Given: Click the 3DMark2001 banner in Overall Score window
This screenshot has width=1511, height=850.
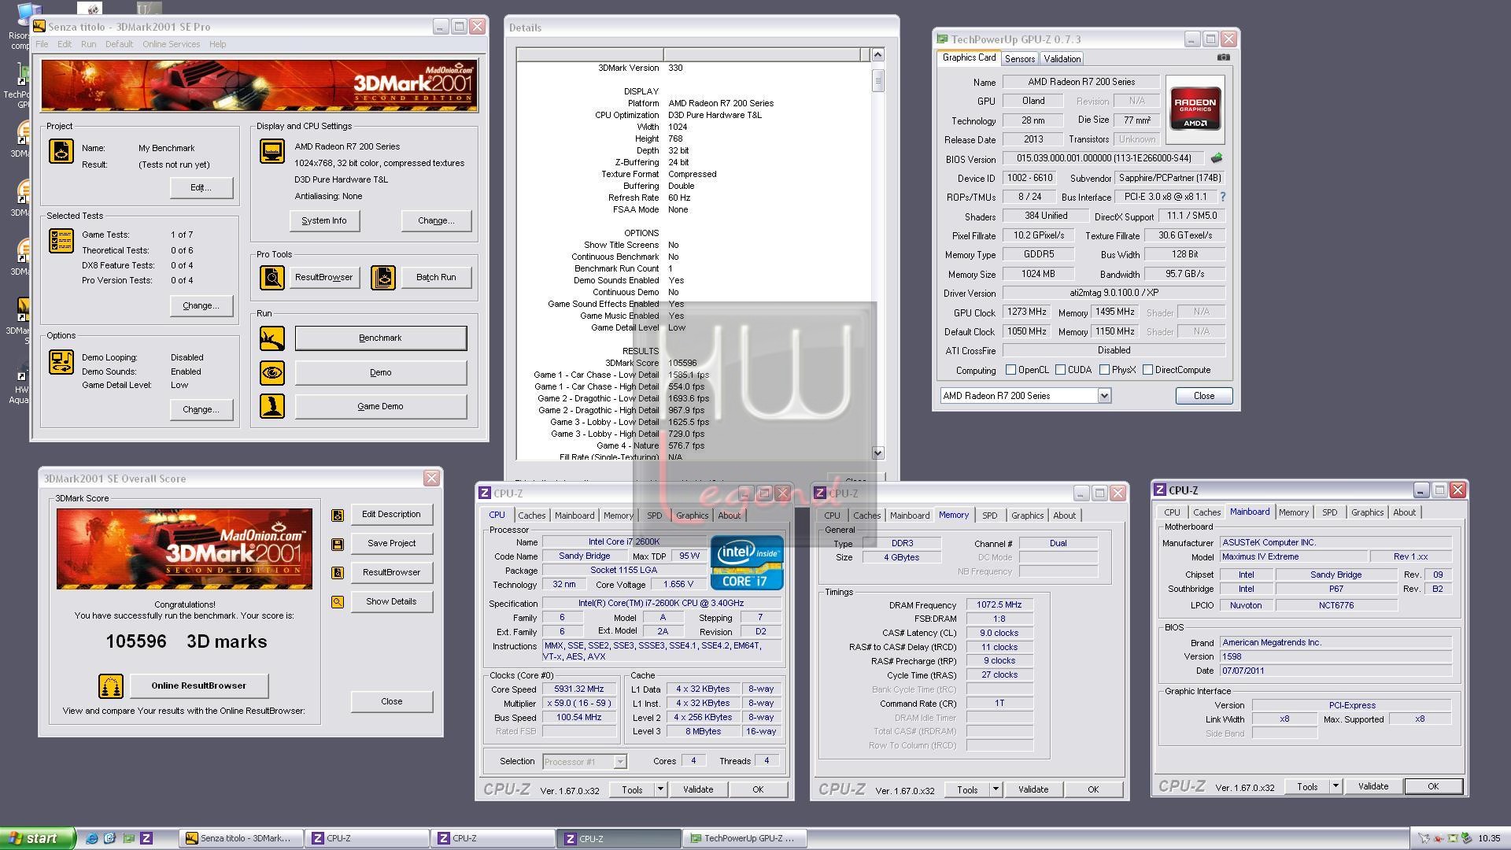Looking at the screenshot, I should point(184,549).
